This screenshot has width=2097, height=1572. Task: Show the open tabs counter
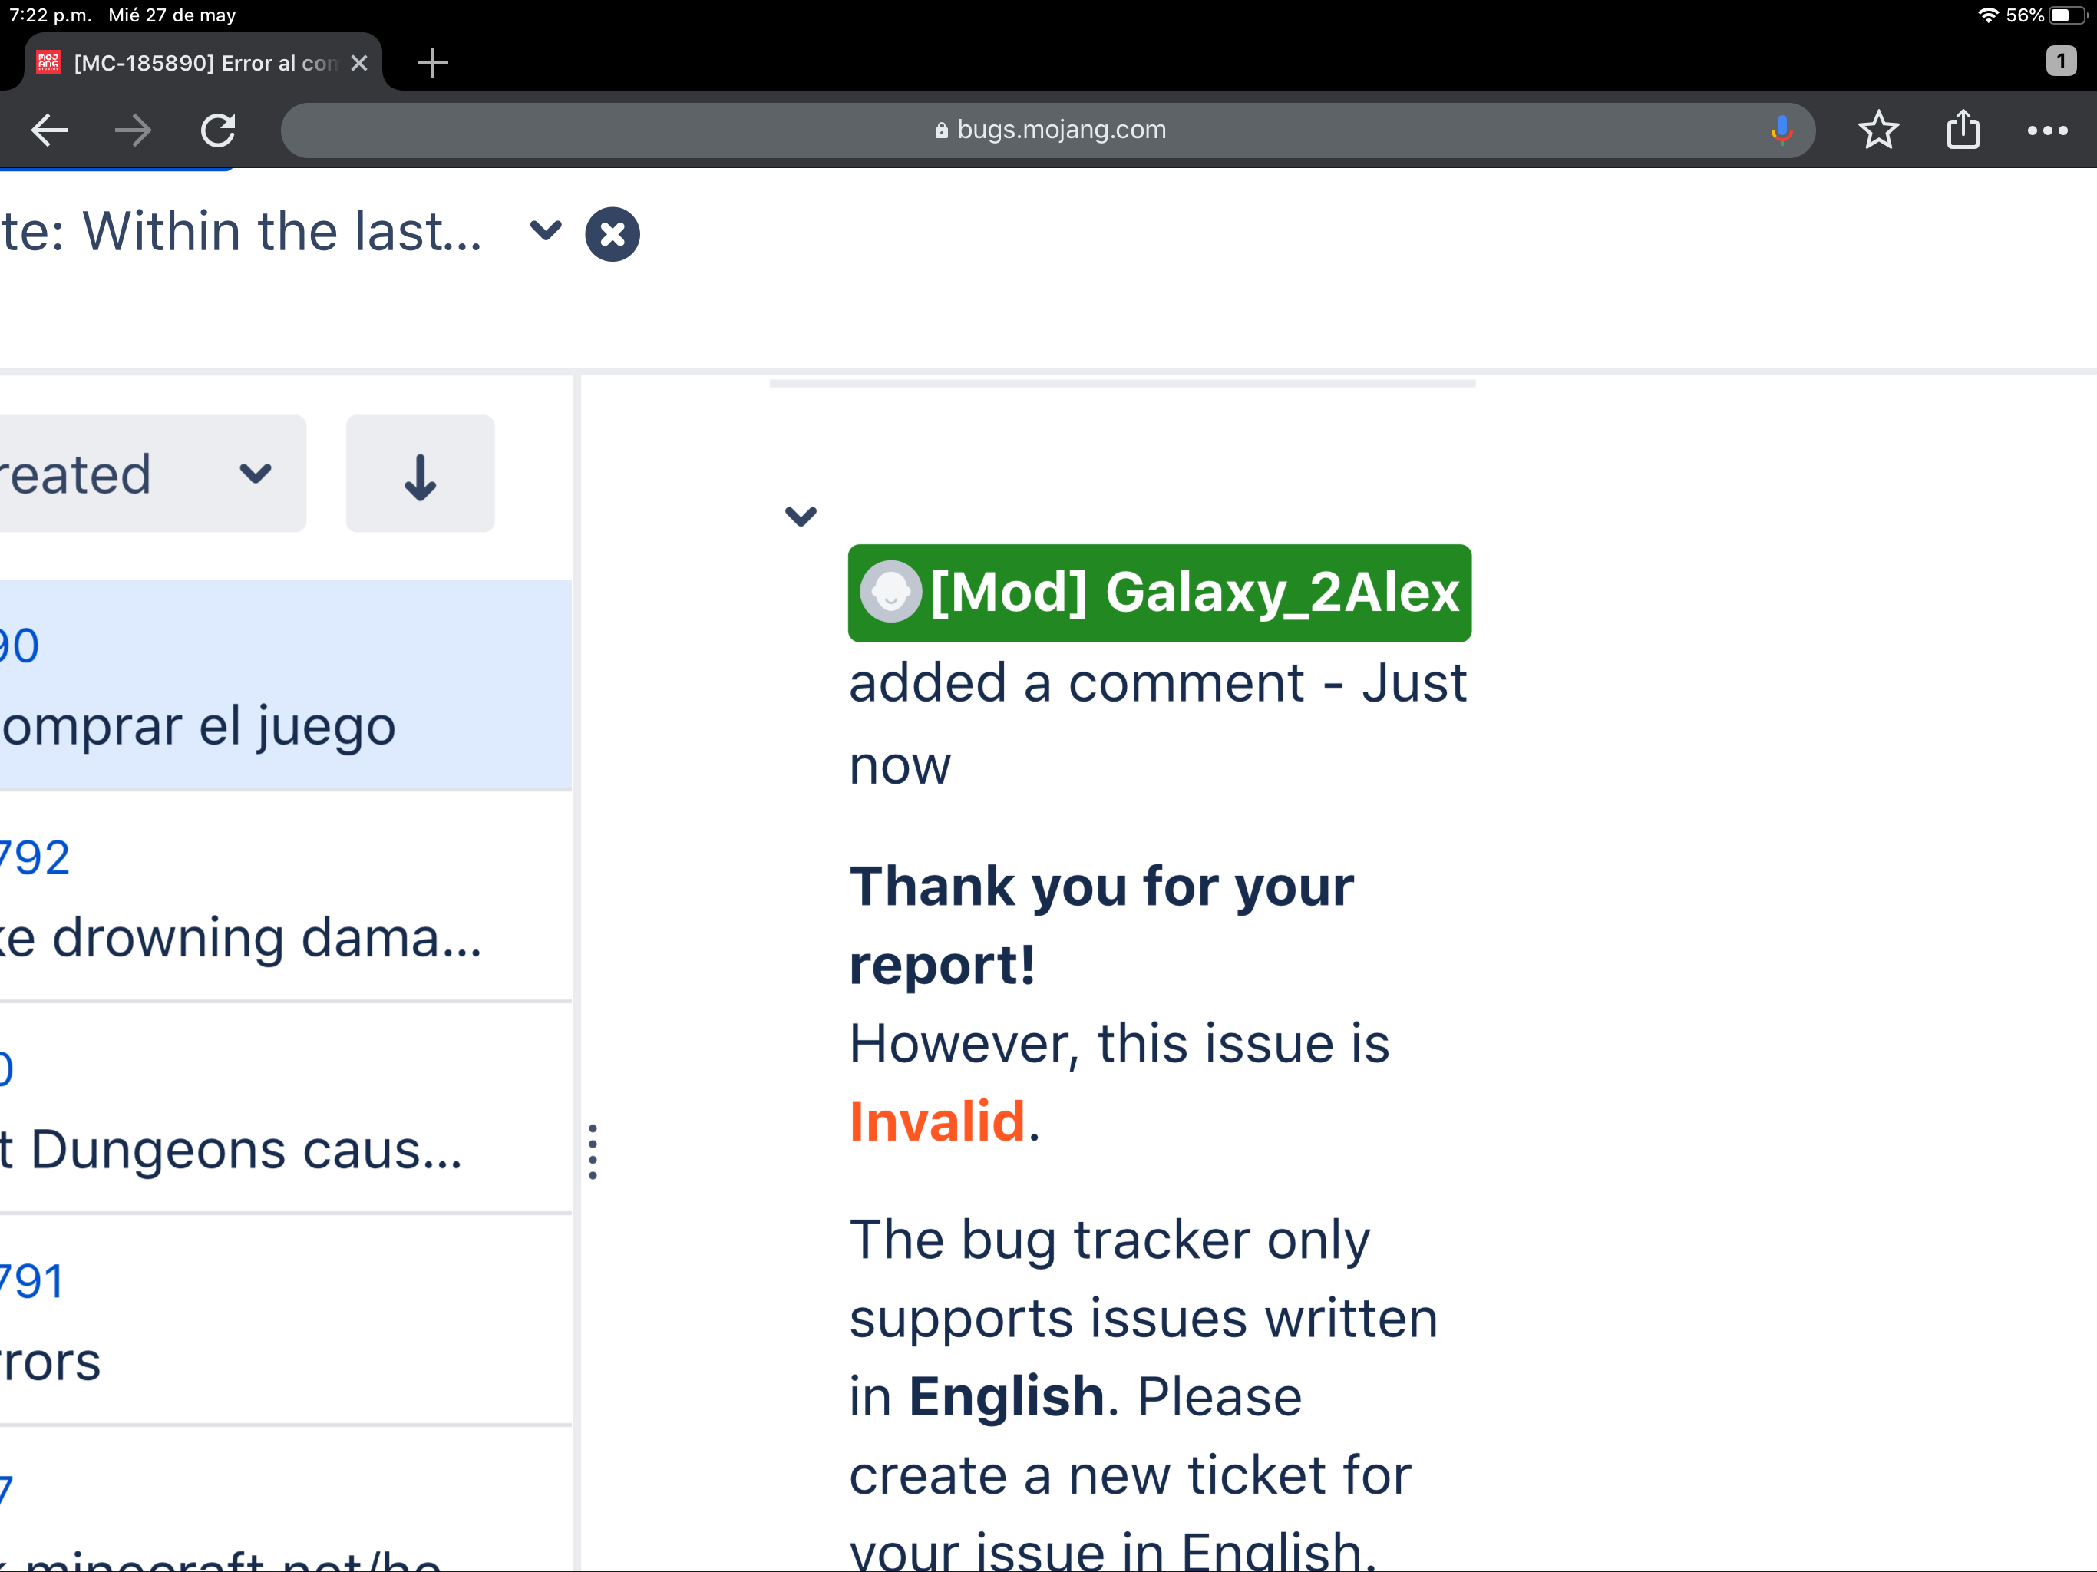pyautogui.click(x=2060, y=61)
